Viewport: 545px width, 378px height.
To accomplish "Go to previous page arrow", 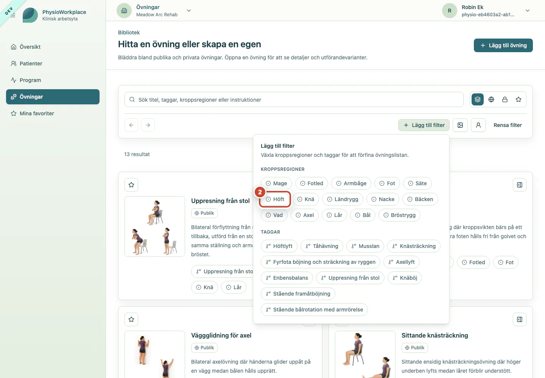I will click(x=131, y=125).
